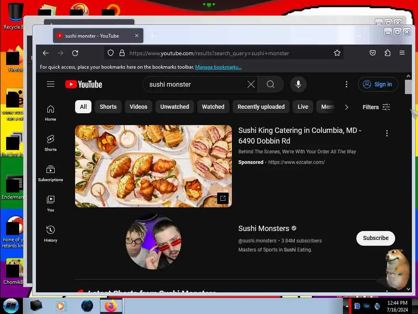Open the Windows Start menu
This screenshot has width=418, height=314.
[x=11, y=306]
